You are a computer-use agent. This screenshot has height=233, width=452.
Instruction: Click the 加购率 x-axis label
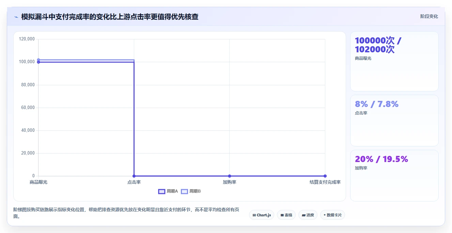point(230,182)
